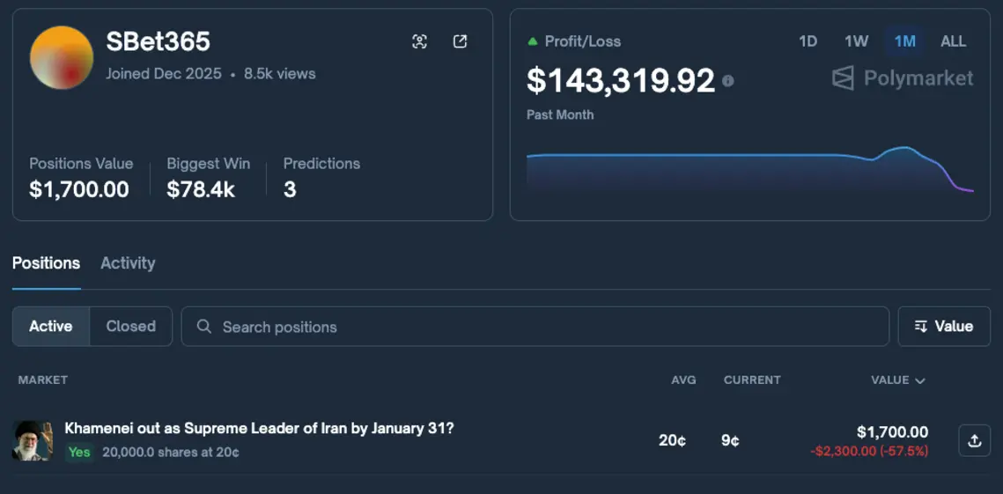Select the 1W time range
The height and width of the screenshot is (494, 1003).
856,41
